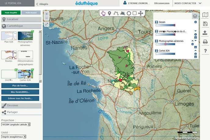Open the Projection dropdown
210x140 pixels.
tap(16, 124)
